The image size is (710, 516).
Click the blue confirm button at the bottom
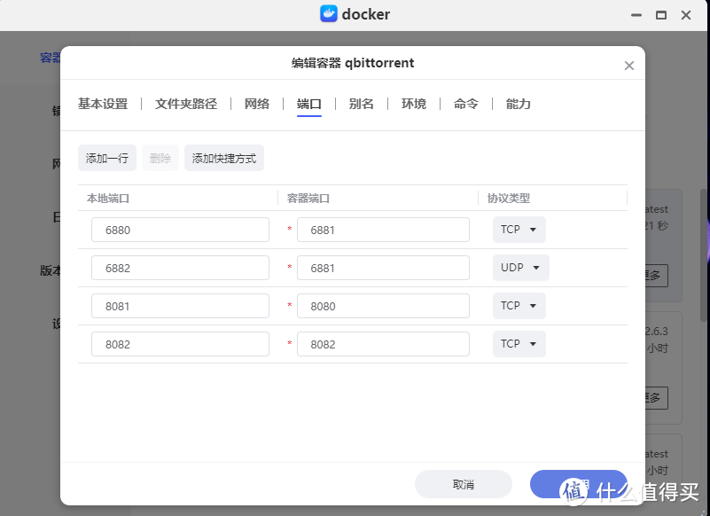click(x=578, y=484)
